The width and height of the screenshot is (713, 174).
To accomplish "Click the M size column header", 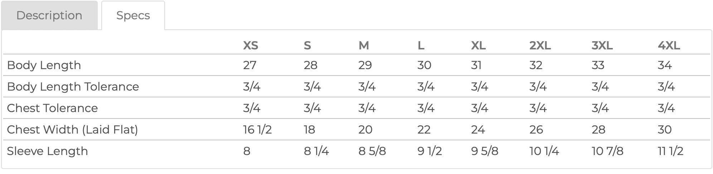I will click(364, 45).
